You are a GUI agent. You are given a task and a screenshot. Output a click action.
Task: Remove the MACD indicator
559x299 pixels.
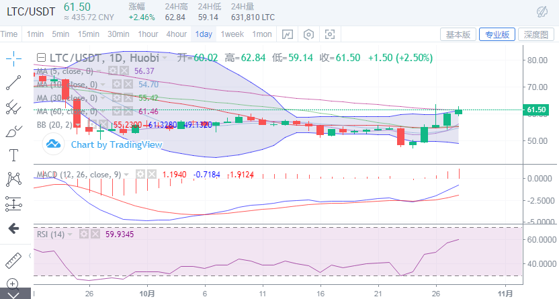point(152,174)
